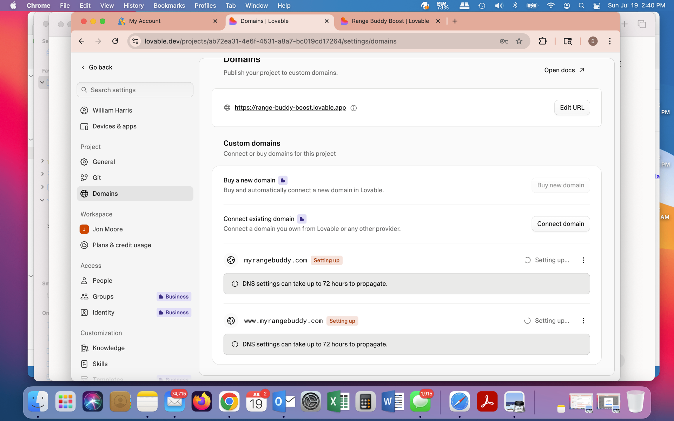This screenshot has height=421, width=674.
Task: Reload the page with the refresh icon
Action: click(x=115, y=41)
